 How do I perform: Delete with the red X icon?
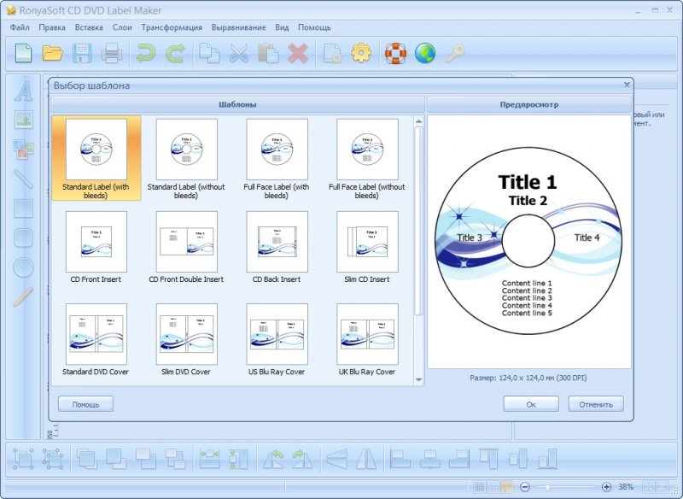298,53
